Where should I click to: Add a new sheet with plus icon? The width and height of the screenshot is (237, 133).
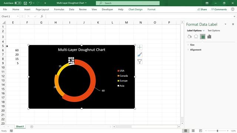(31, 127)
